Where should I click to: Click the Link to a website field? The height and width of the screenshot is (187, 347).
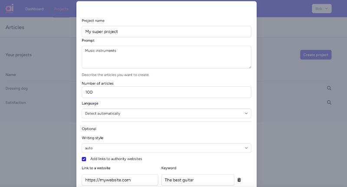coord(120,180)
